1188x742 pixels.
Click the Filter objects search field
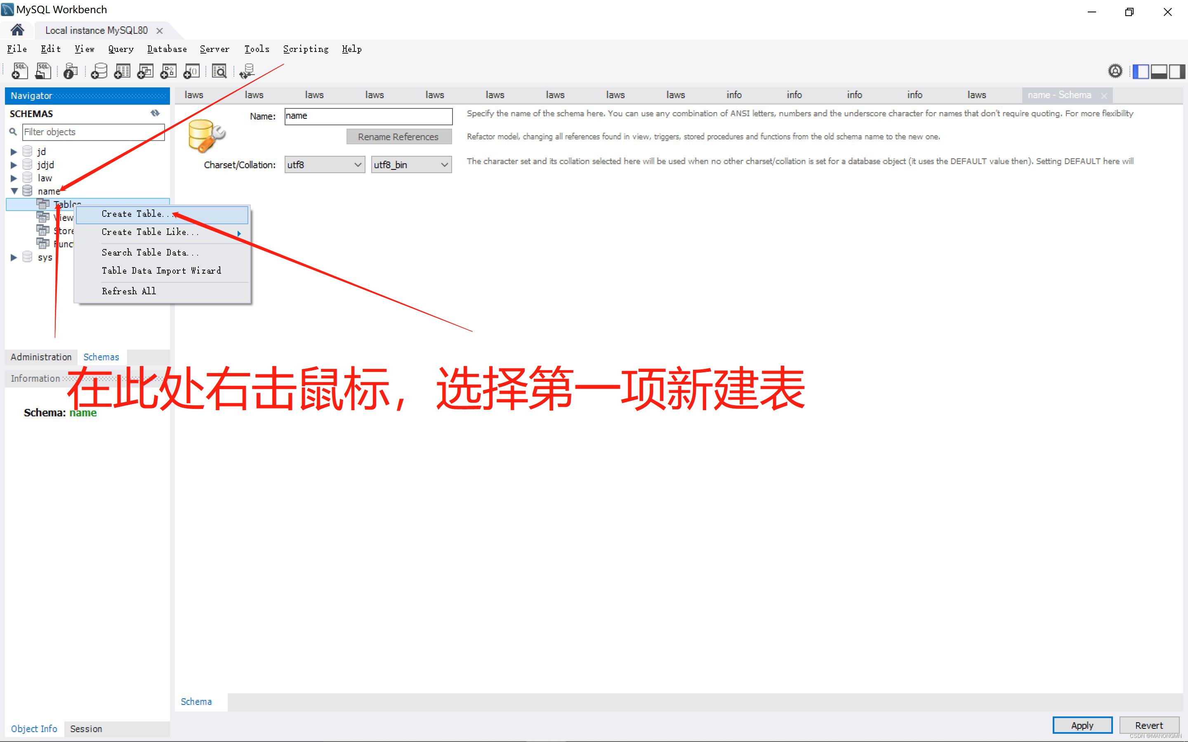[93, 132]
